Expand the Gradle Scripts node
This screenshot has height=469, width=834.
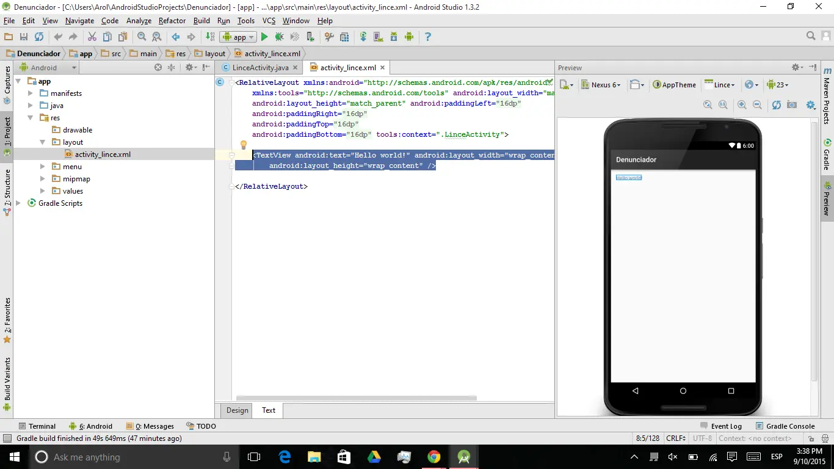(18, 203)
